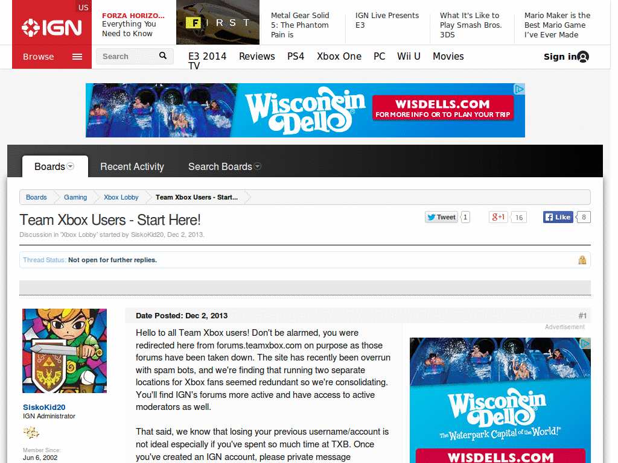
Task: Click the Sign in user avatar icon
Action: tap(583, 57)
